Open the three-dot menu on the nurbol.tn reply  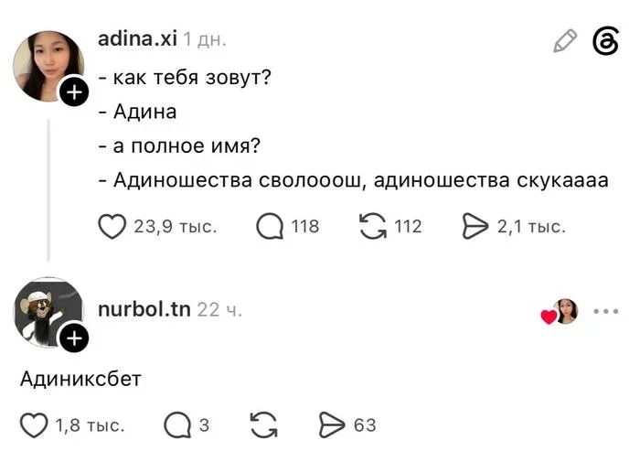click(606, 311)
